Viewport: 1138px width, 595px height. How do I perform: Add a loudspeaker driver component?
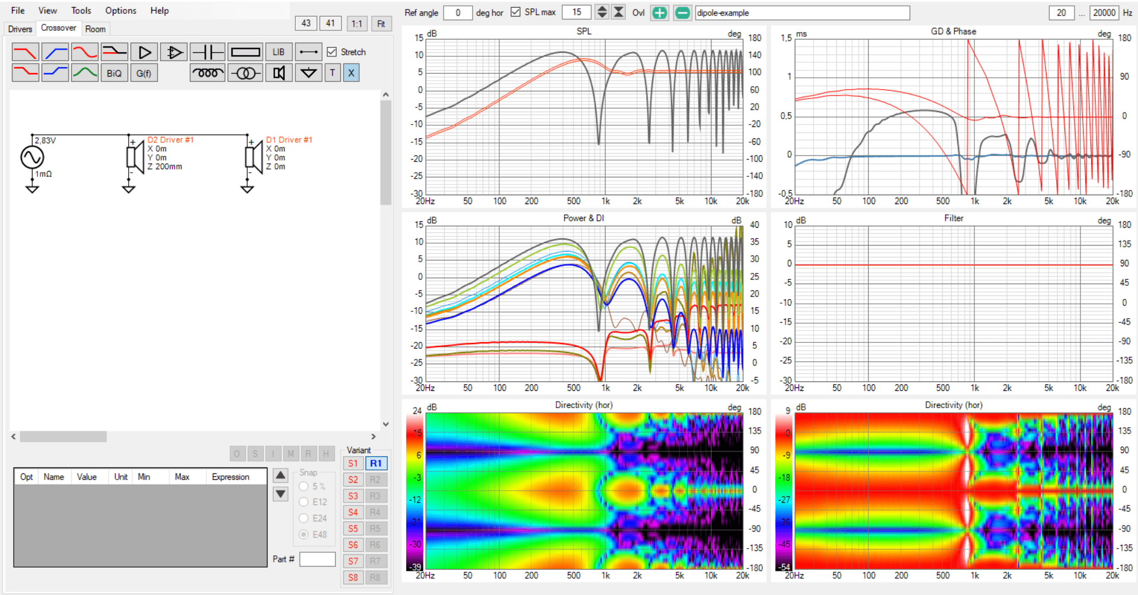279,73
